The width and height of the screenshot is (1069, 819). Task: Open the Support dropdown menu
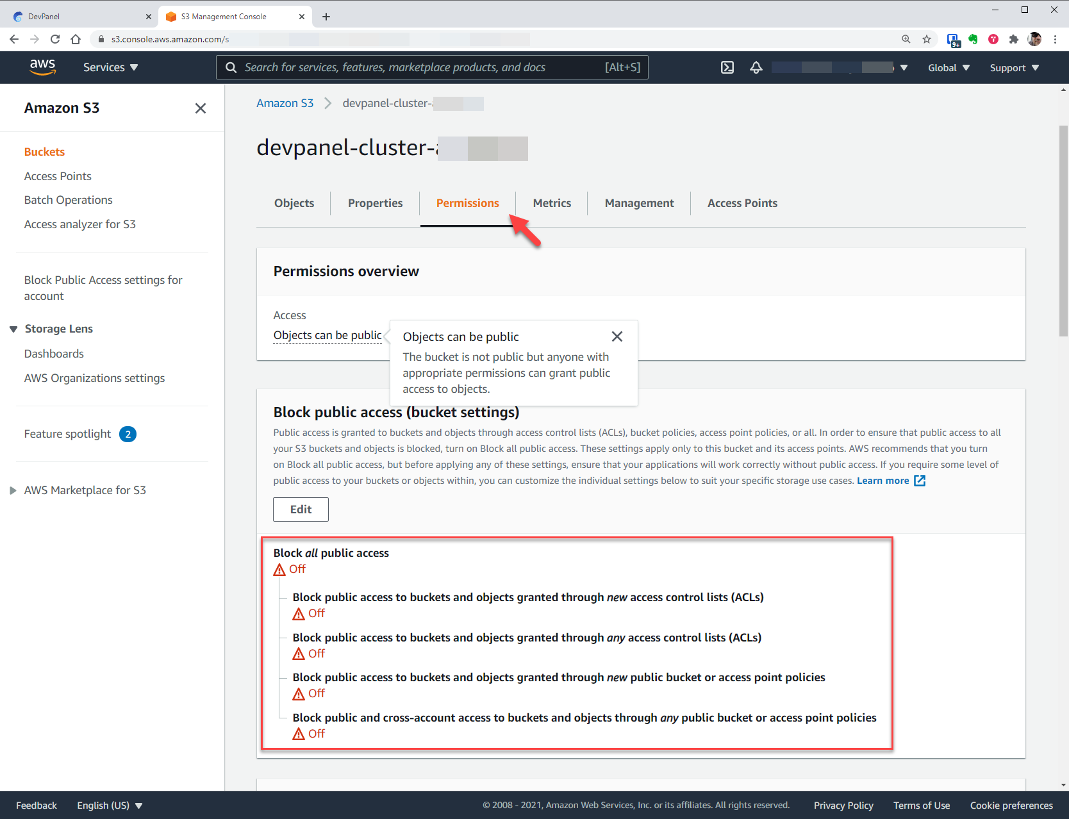pos(1014,68)
